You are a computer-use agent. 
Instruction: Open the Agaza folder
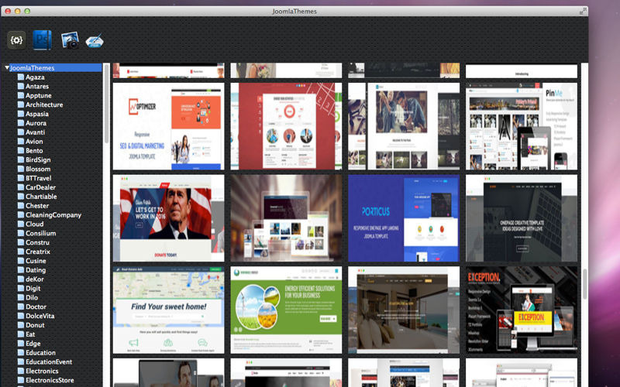click(x=35, y=77)
